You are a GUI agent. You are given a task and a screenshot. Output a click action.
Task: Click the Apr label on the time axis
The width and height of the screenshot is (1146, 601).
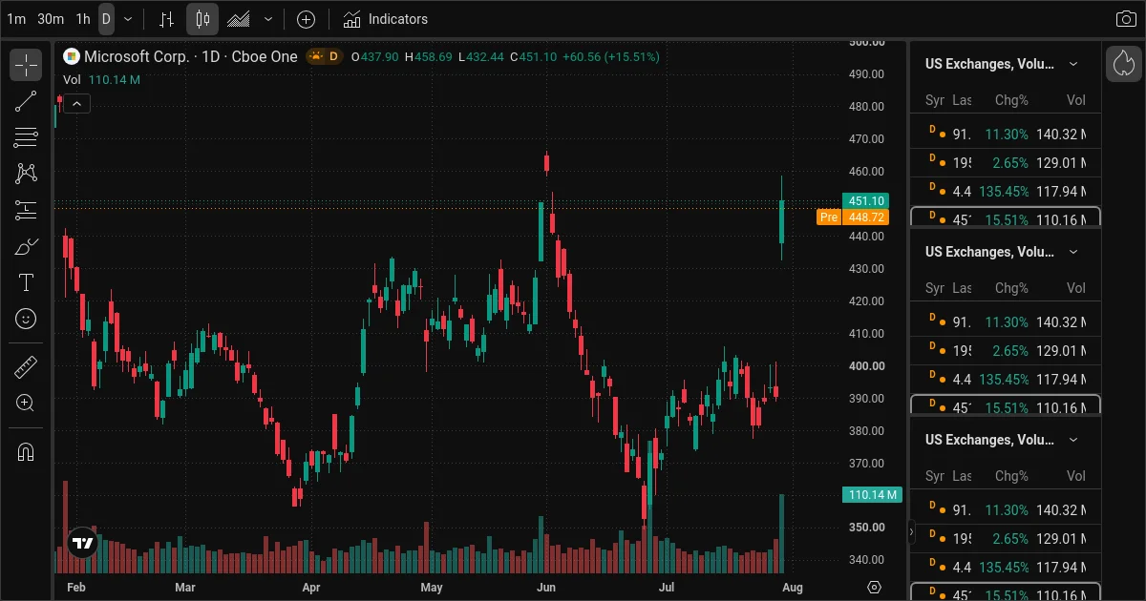[310, 587]
